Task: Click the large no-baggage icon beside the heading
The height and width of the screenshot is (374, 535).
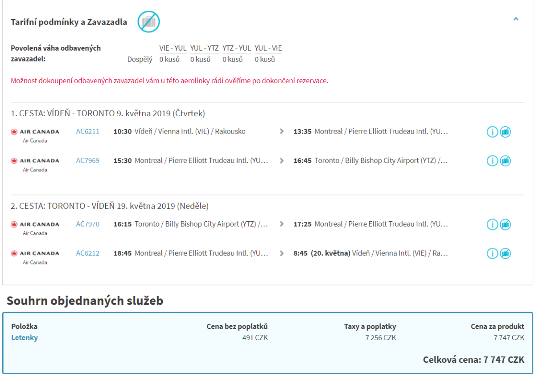Action: (x=148, y=21)
